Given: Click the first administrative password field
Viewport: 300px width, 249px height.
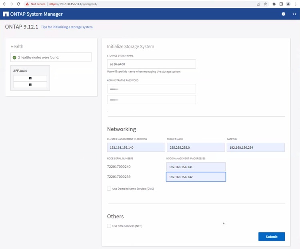Looking at the screenshot, I should tap(151, 89).
